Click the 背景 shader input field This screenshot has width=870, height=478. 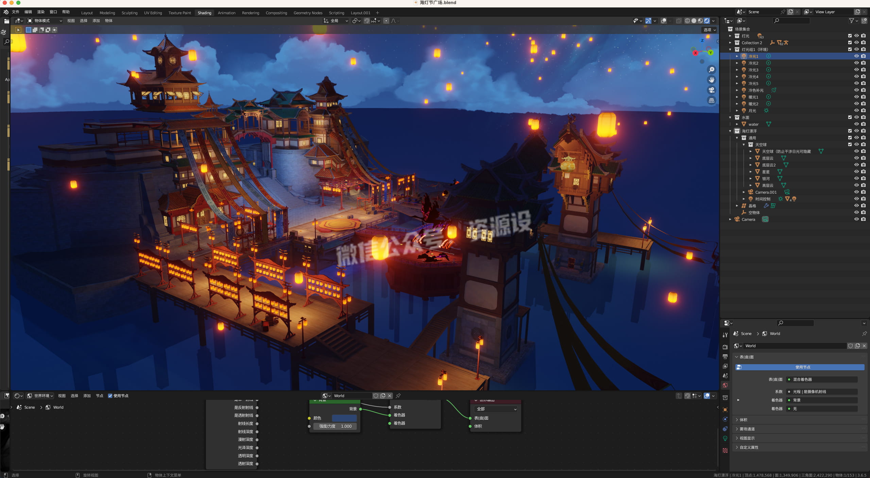pos(822,400)
